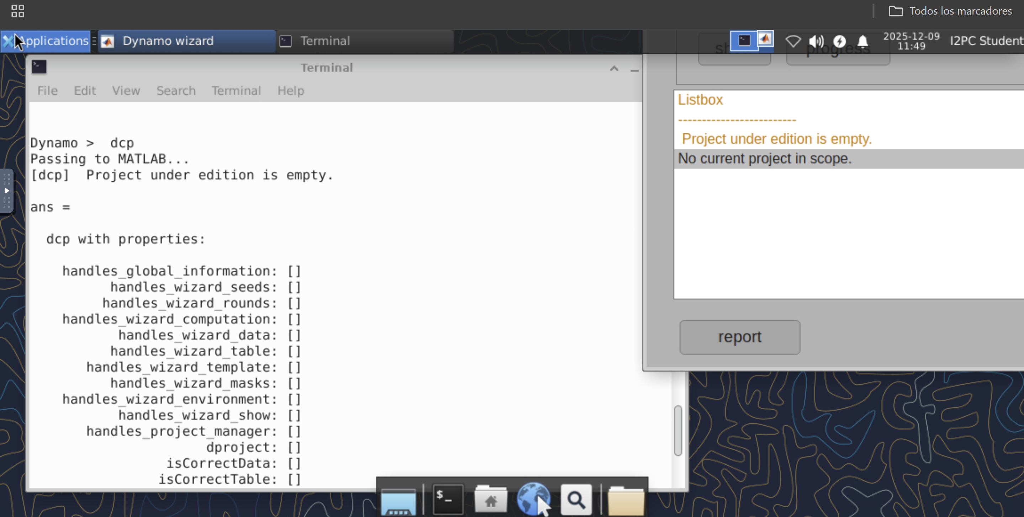Click the terminal vertical scrollbar handle
The height and width of the screenshot is (517, 1024).
[x=678, y=431]
